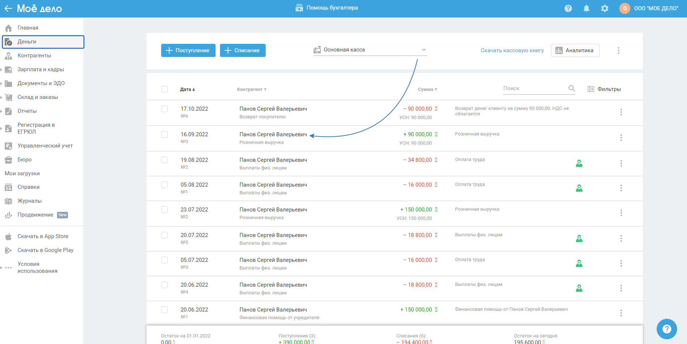
Task: Open the Основная касса dropdown
Action: point(370,50)
